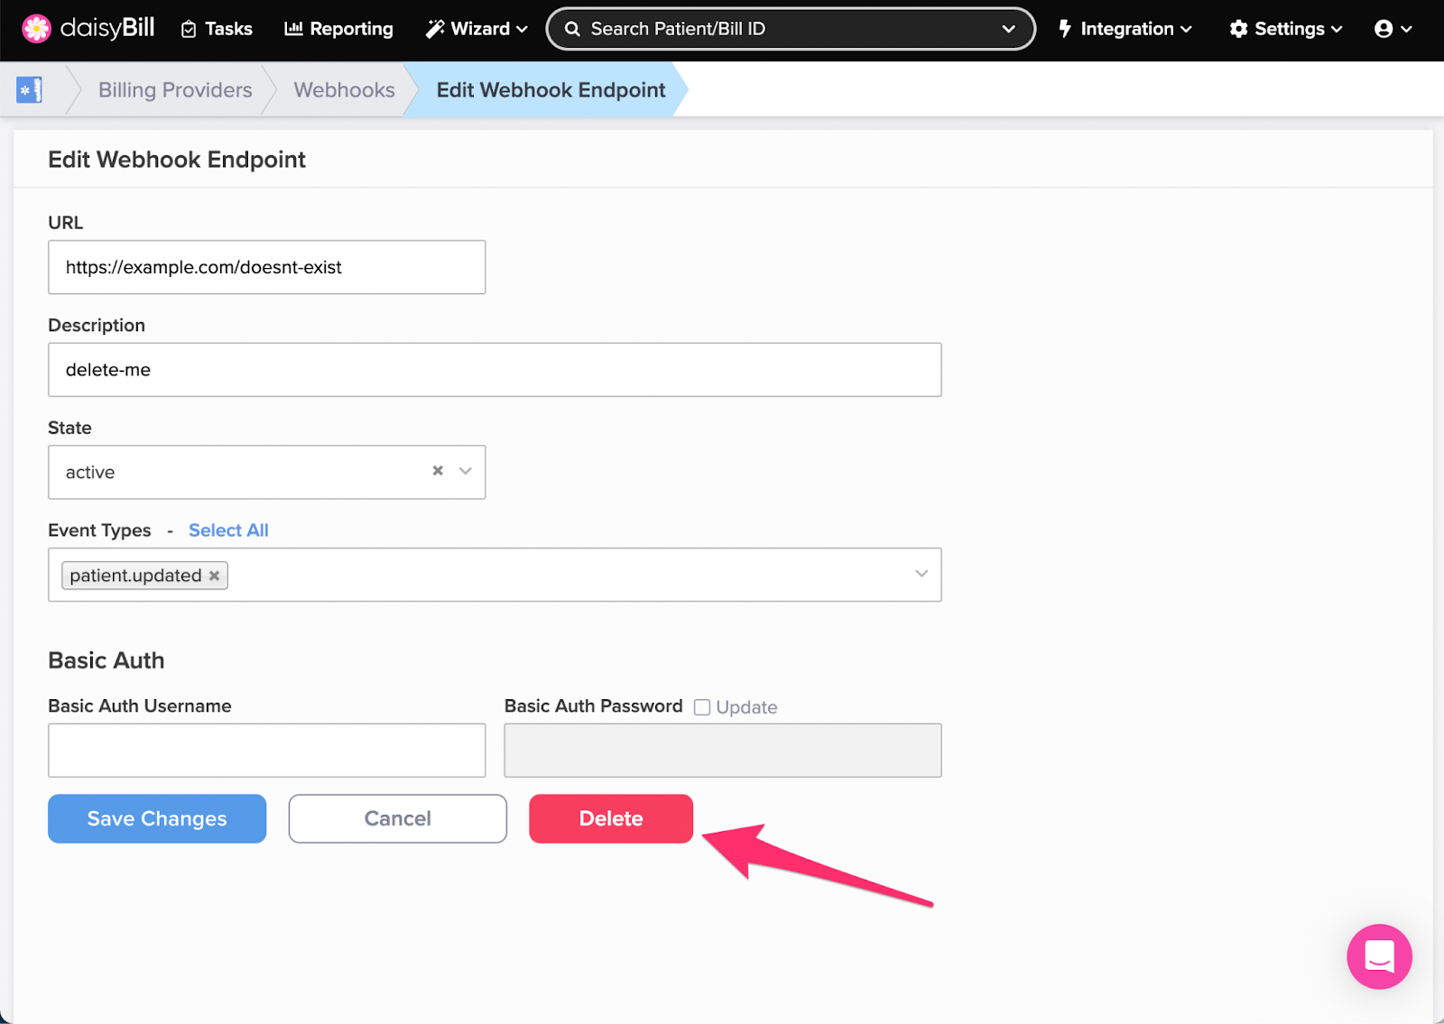Enable the Update password checkbox
The width and height of the screenshot is (1444, 1024).
[x=702, y=707]
